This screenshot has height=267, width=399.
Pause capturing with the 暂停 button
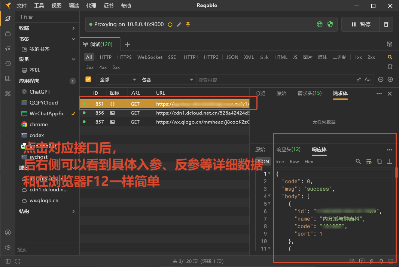(361, 24)
